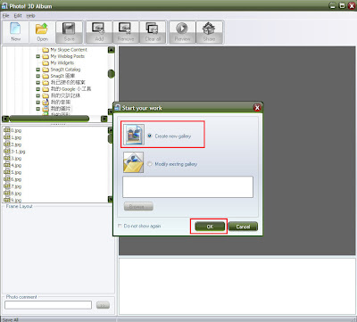This screenshot has width=357, height=322.
Task: Click the 0.jpg file icon
Action: tap(7, 130)
